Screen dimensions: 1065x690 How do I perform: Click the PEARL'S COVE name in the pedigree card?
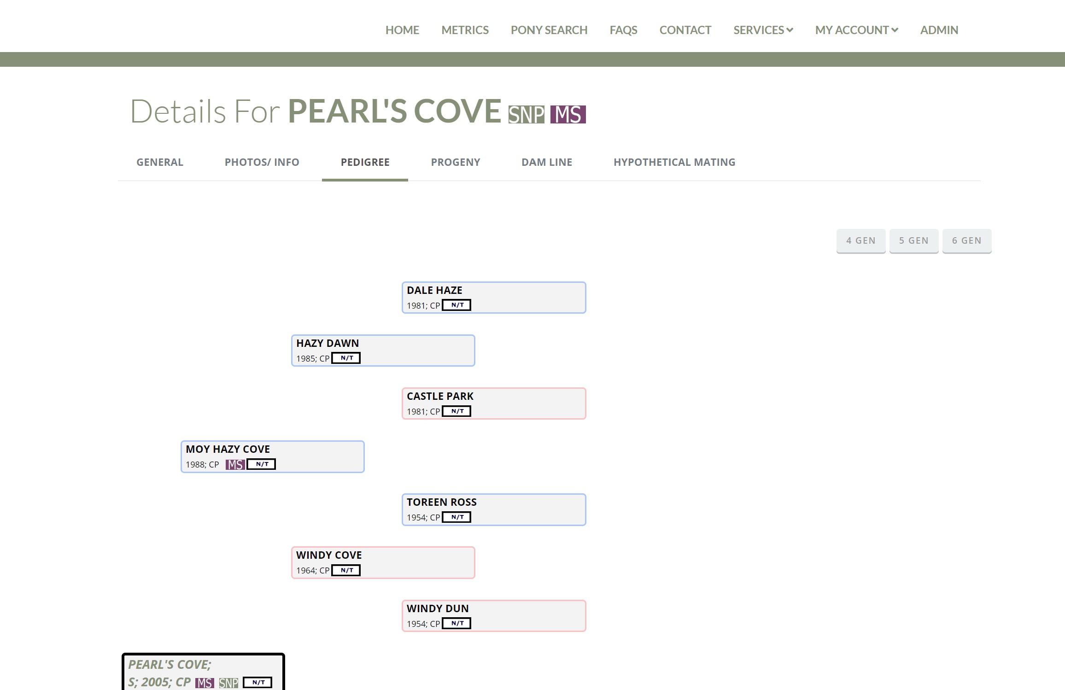point(170,664)
